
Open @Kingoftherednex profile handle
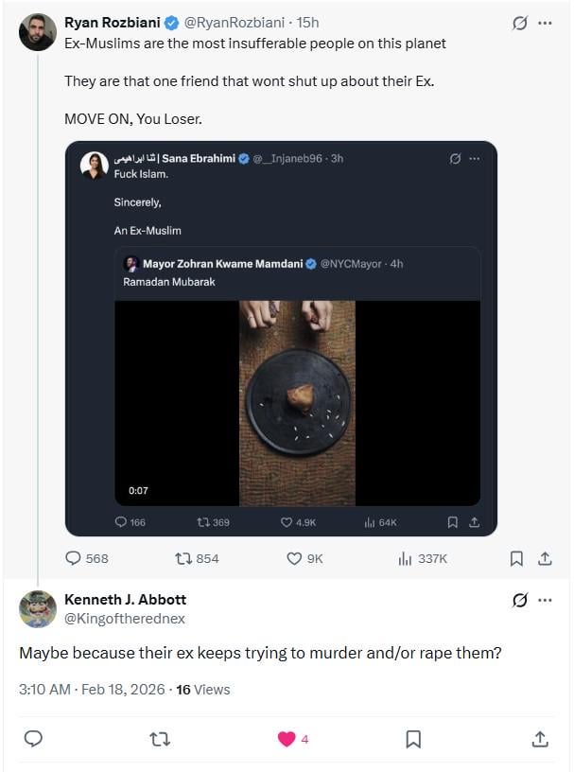(125, 619)
